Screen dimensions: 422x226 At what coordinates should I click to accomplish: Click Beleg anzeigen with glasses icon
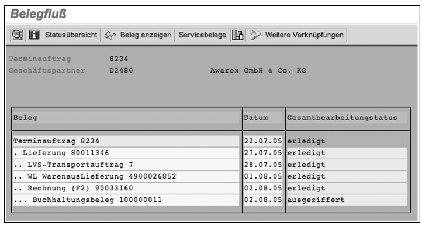pyautogui.click(x=138, y=35)
